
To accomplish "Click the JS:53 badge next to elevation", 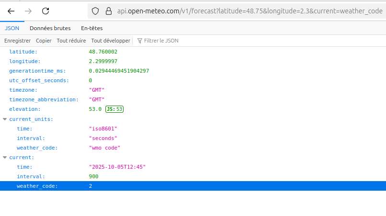I will tap(114, 109).
